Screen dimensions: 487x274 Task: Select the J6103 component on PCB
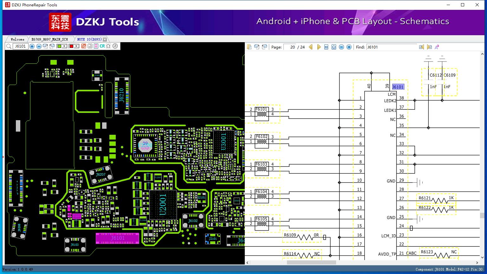75,245
